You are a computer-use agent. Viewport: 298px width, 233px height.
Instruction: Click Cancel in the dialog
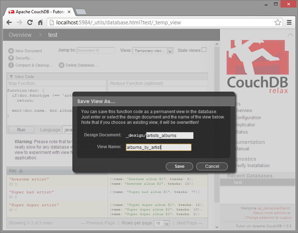pyautogui.click(x=212, y=166)
